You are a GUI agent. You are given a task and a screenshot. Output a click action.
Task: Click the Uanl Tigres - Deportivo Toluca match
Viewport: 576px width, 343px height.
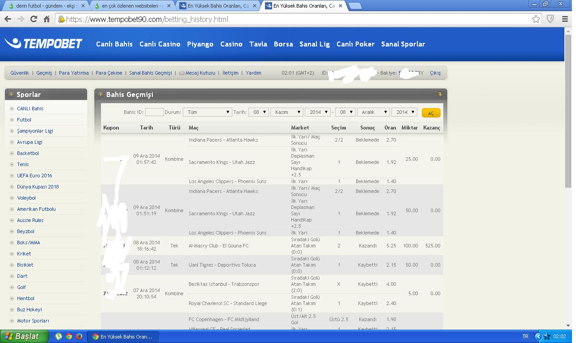(222, 265)
